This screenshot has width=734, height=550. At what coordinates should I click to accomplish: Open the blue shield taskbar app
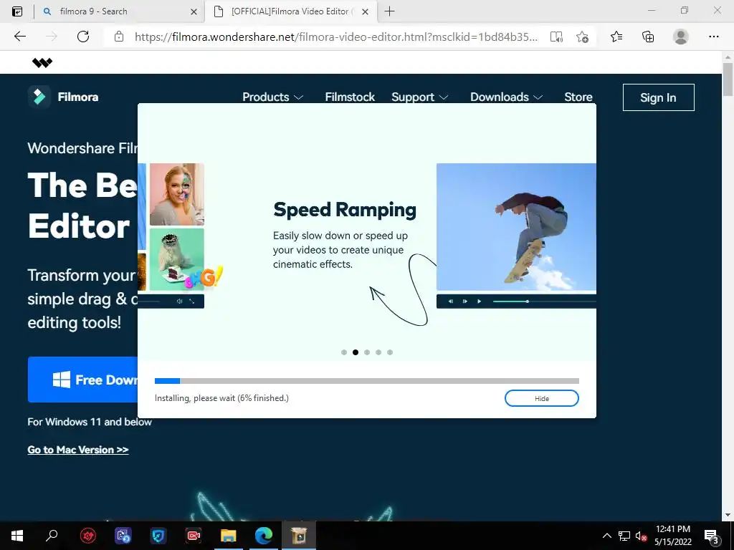[158, 536]
